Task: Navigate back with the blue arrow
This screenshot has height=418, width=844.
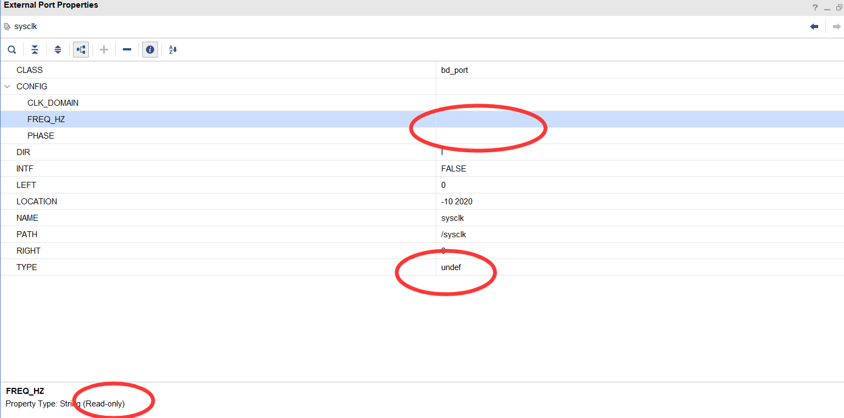Action: [814, 26]
